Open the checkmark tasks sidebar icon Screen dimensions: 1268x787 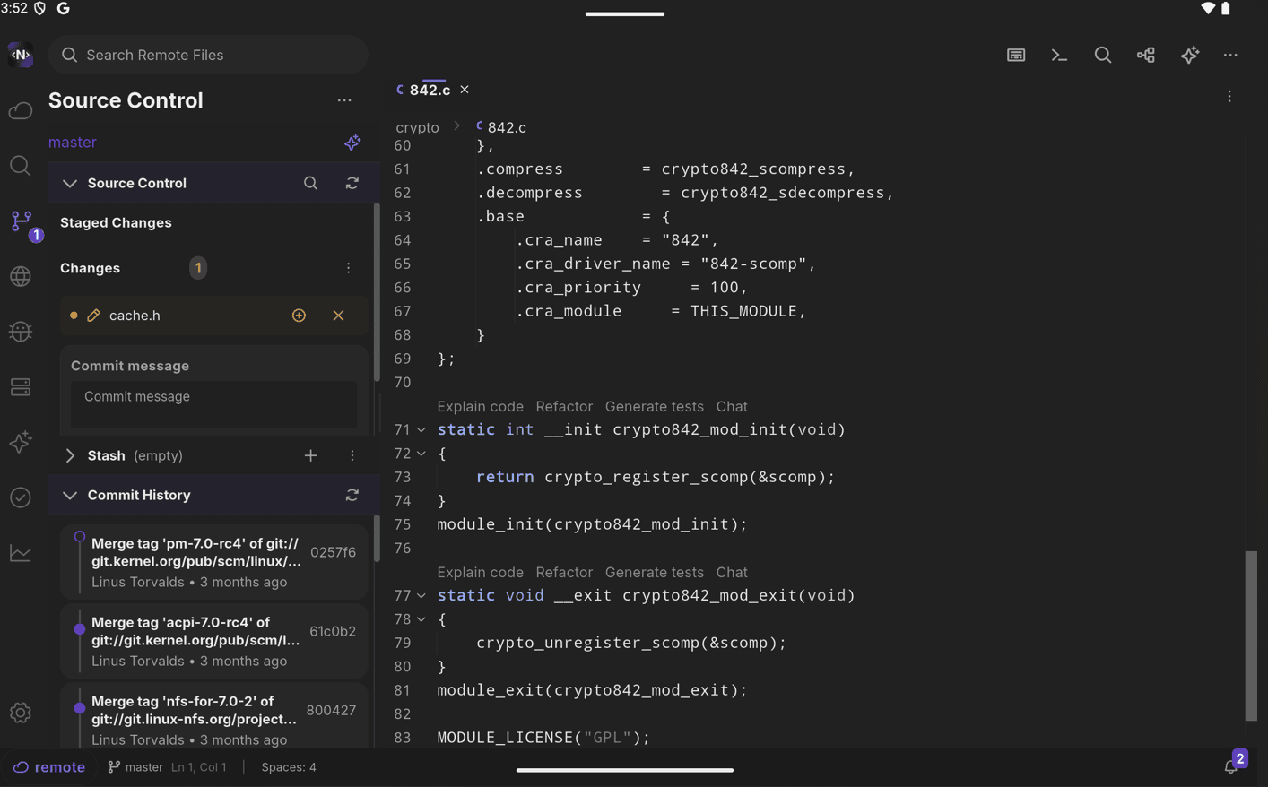click(21, 497)
